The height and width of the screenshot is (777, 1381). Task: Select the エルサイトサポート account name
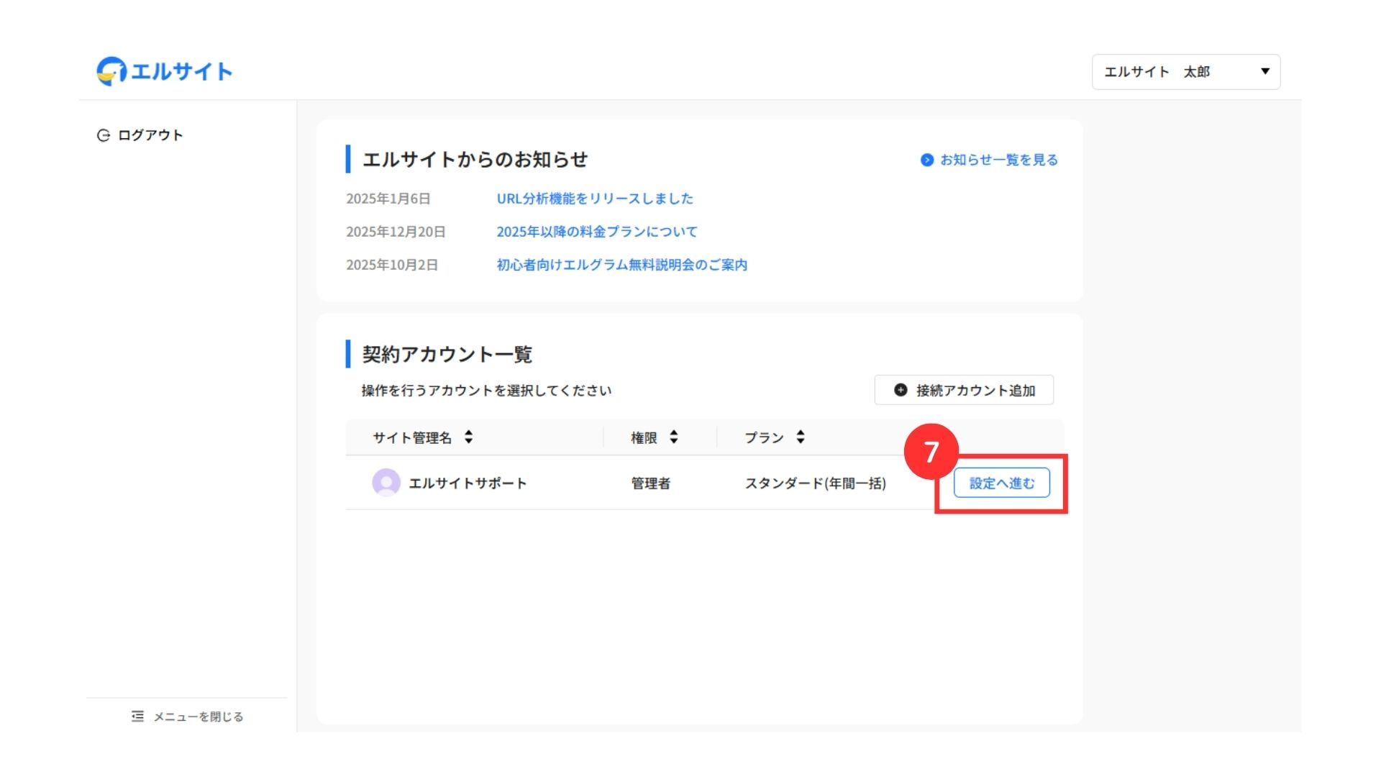pos(468,483)
